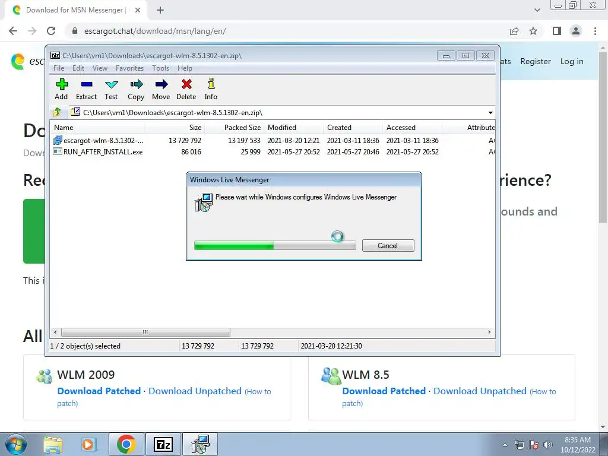Sort by Modified column header
This screenshot has height=456, width=608.
pyautogui.click(x=293, y=128)
